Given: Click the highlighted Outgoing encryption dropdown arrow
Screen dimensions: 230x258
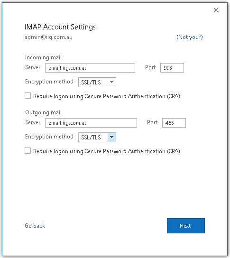Looking at the screenshot, I should (x=112, y=137).
